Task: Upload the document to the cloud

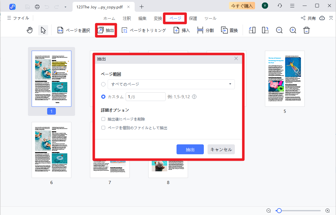Action: pyautogui.click(x=322, y=18)
